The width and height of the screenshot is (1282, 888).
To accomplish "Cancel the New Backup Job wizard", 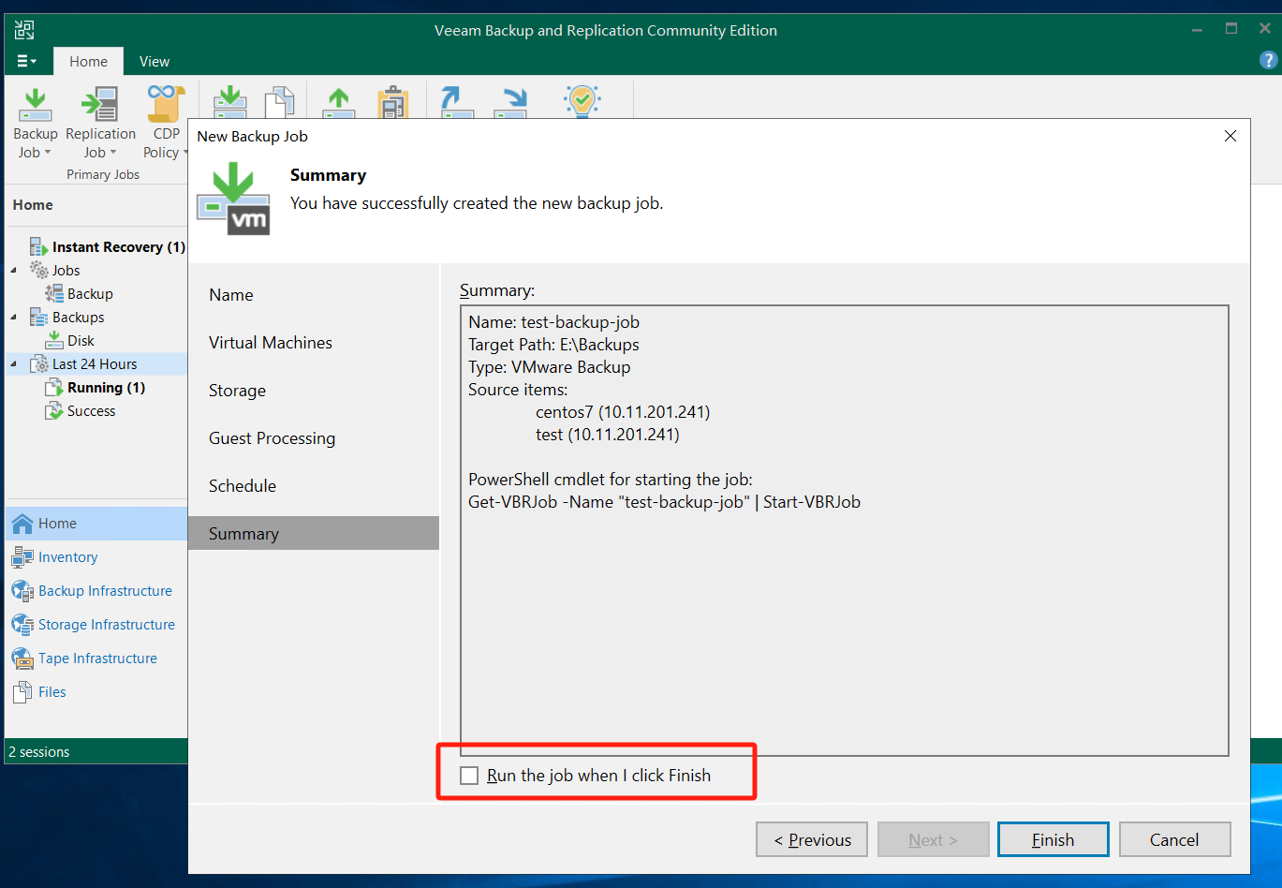I will point(1175,839).
